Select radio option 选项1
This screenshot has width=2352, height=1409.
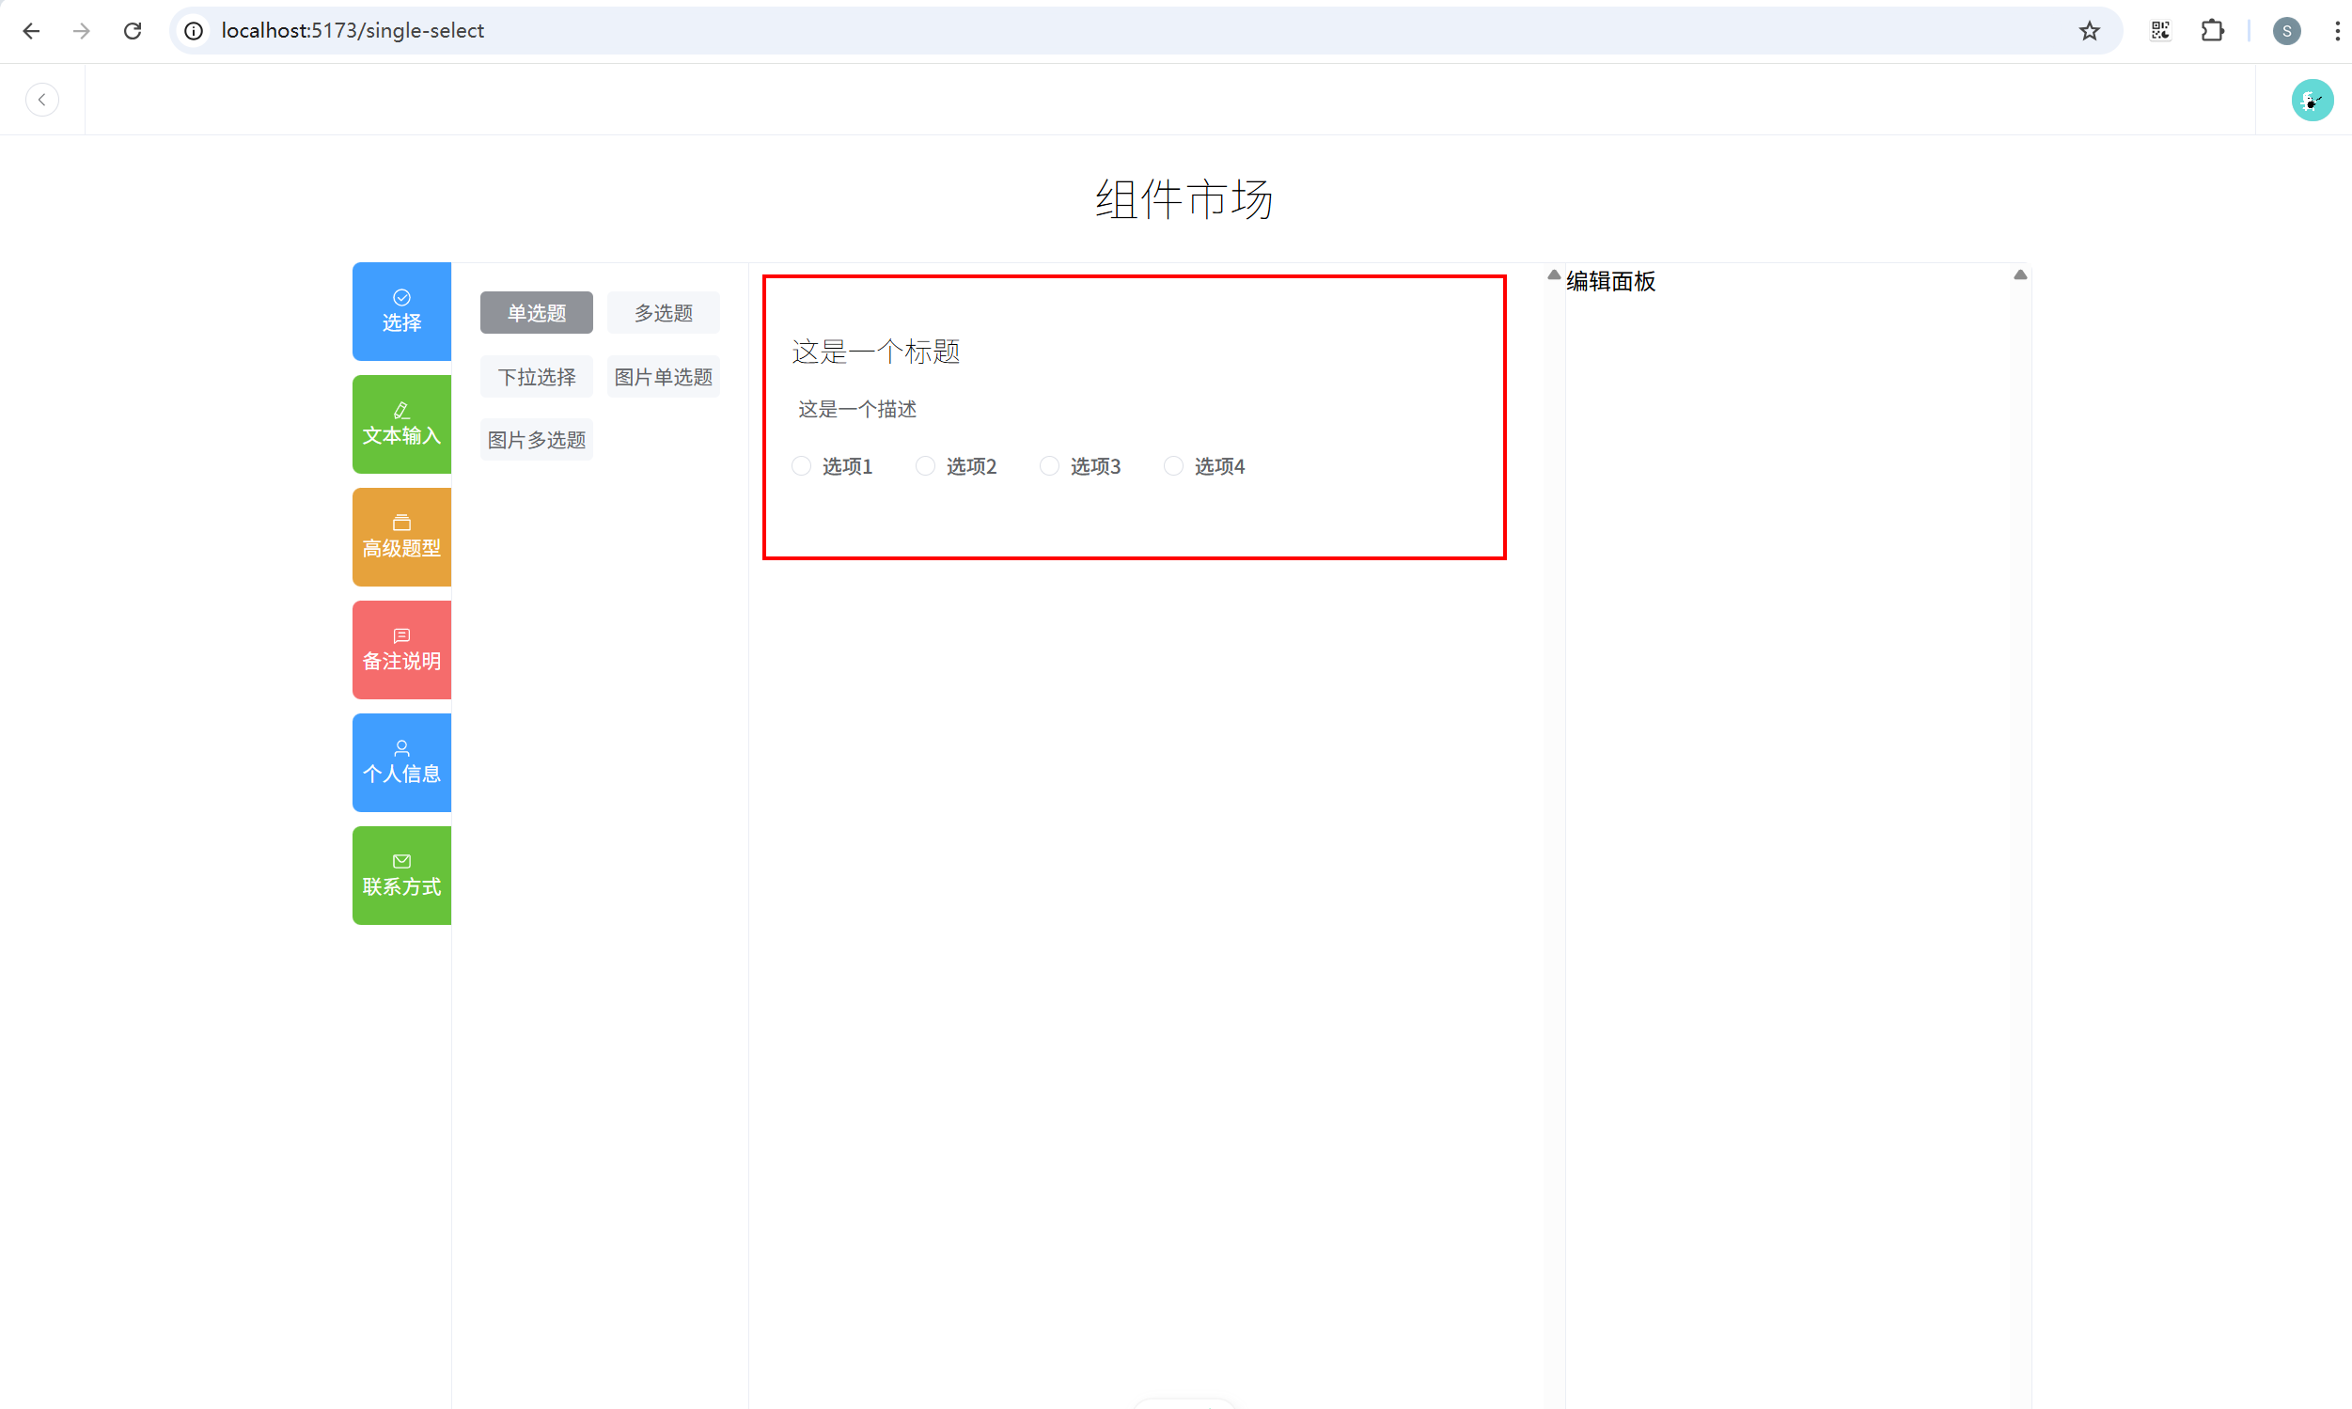802,466
